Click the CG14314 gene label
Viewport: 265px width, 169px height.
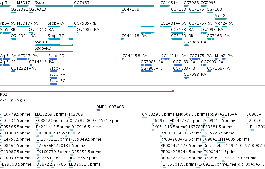pos(169,3)
